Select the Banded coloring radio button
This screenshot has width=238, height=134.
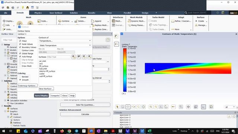(x=20, y=77)
